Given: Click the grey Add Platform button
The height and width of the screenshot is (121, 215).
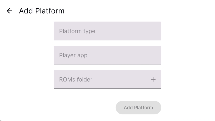Looking at the screenshot, I should pos(138,108).
